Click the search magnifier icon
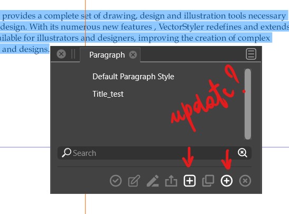This screenshot has height=214, width=289. (x=67, y=153)
